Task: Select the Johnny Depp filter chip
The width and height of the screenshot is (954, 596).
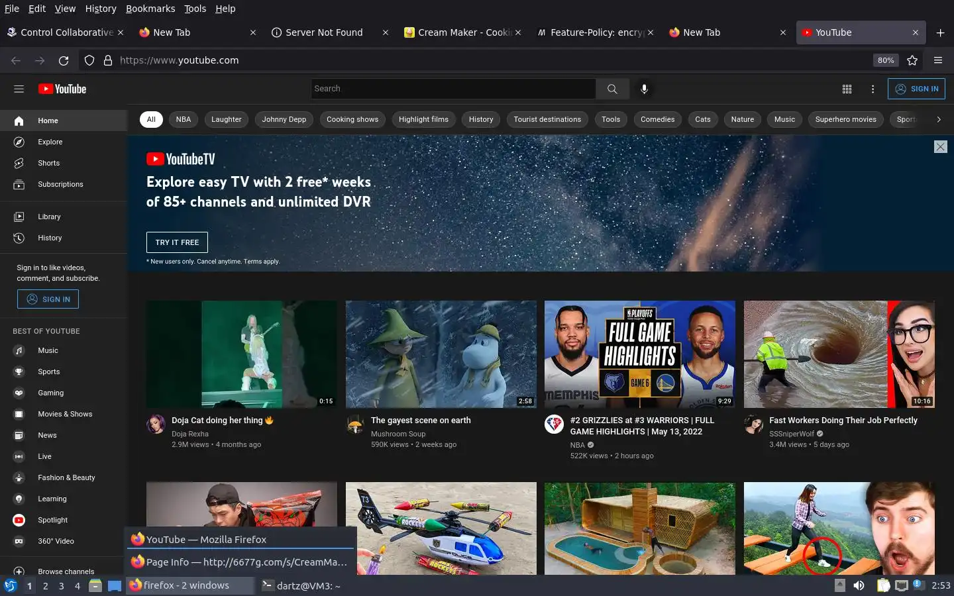Action: coord(284,119)
